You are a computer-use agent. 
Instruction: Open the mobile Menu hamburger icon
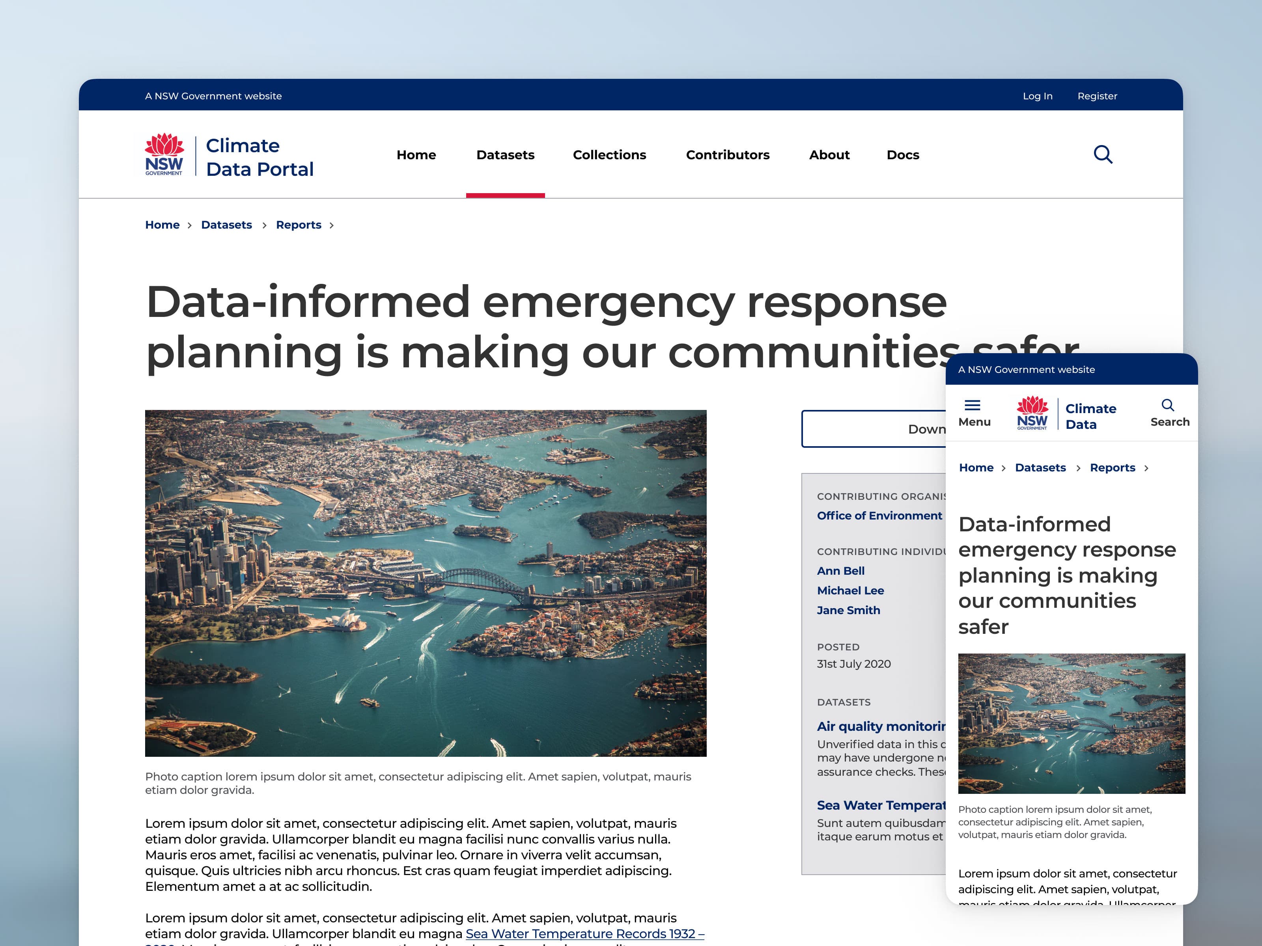(974, 406)
